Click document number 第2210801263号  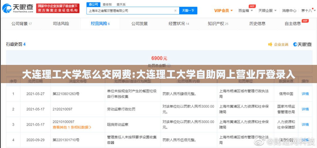pyautogui.click(x=66, y=94)
